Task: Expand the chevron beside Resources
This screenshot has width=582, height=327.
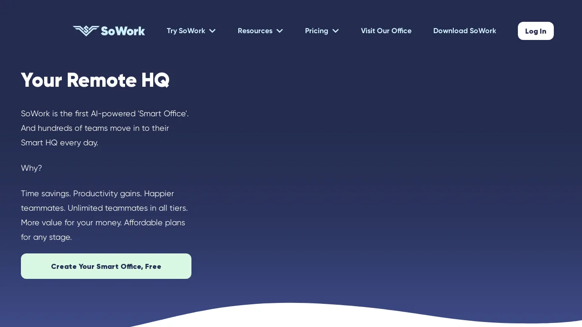Action: [x=280, y=31]
